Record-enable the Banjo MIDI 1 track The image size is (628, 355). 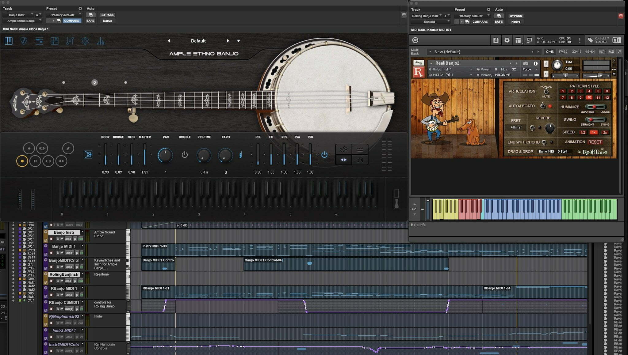(x=51, y=253)
